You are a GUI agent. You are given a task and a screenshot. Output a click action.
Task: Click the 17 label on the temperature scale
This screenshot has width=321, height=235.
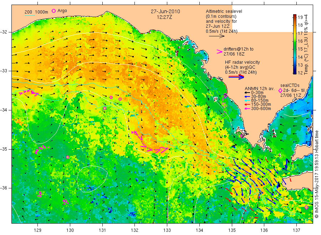point(300,33)
